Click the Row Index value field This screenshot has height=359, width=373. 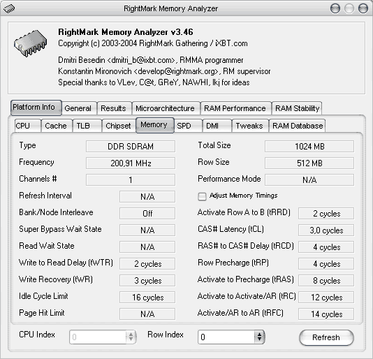226,337
